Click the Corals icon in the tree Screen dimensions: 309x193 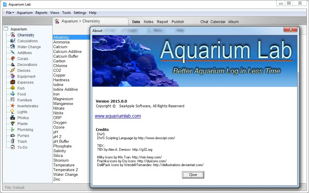coord(13,59)
